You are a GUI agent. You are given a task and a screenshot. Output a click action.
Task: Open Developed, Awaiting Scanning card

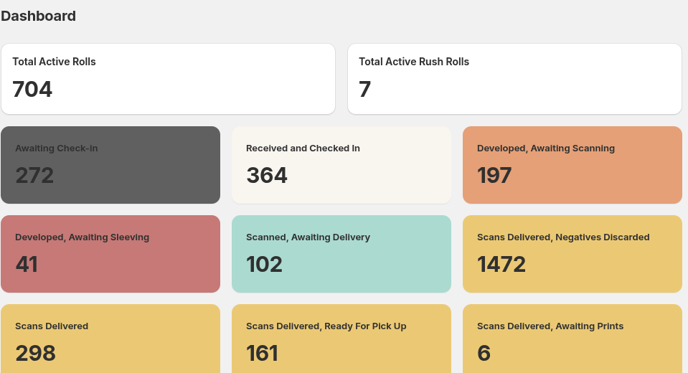coord(572,165)
